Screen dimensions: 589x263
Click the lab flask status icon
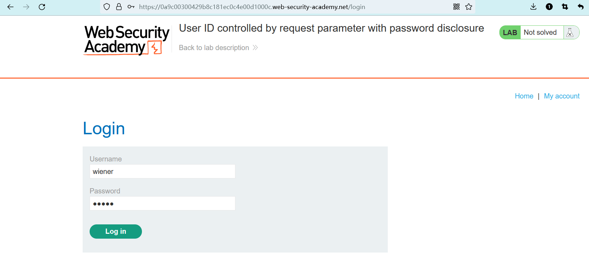pyautogui.click(x=570, y=32)
